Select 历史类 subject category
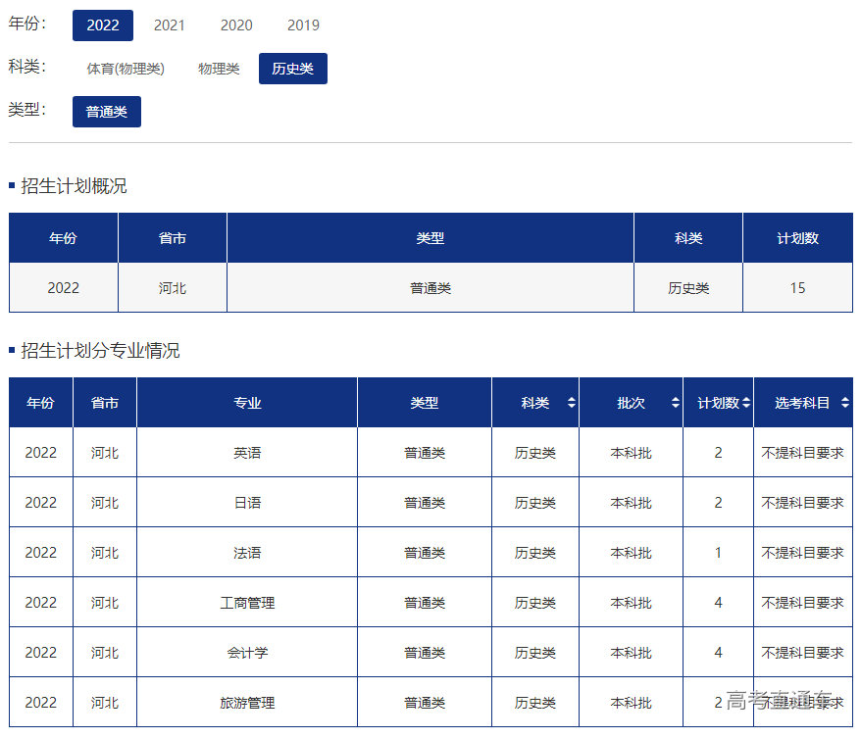Viewport: 861px width, 739px height. (x=293, y=69)
